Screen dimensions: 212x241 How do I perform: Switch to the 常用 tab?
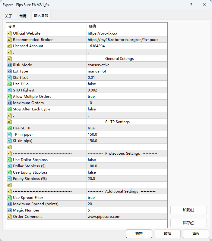(x=23, y=16)
